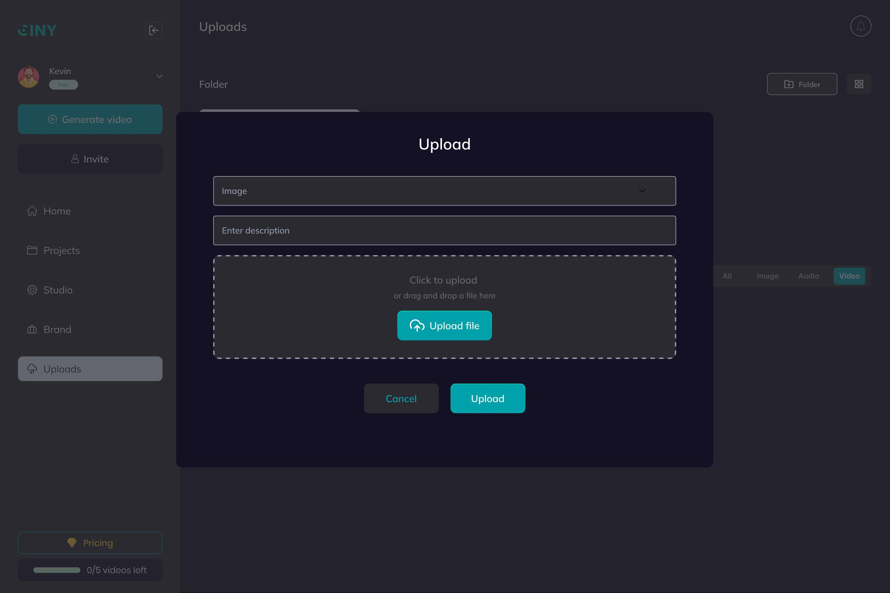Click the Projects folder icon
Viewport: 890px width, 593px height.
click(x=32, y=250)
